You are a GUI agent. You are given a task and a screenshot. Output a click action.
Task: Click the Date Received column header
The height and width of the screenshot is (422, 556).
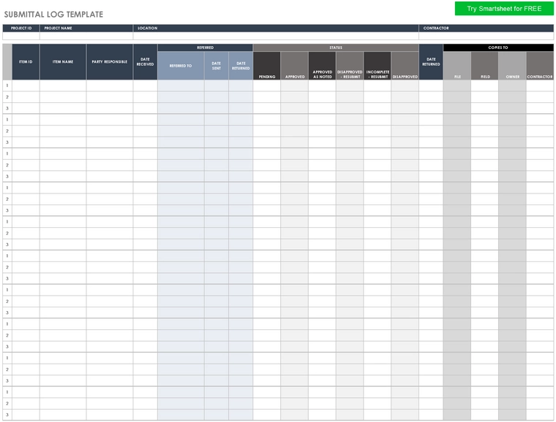(146, 62)
